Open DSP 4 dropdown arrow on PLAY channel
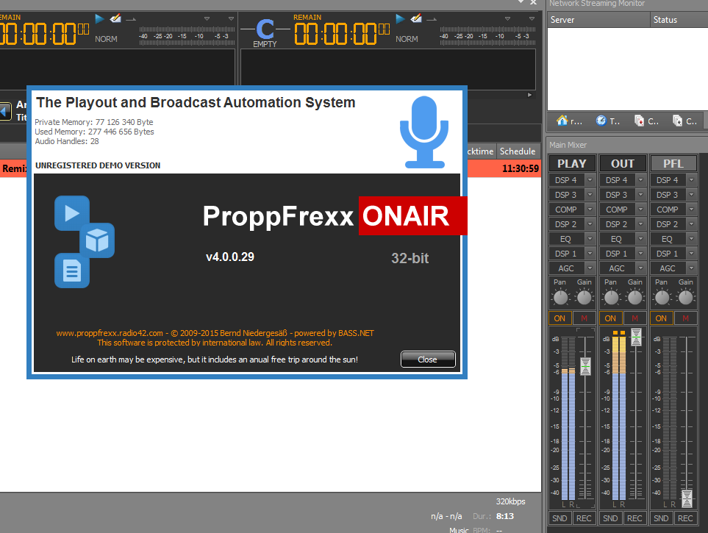 tap(590, 180)
